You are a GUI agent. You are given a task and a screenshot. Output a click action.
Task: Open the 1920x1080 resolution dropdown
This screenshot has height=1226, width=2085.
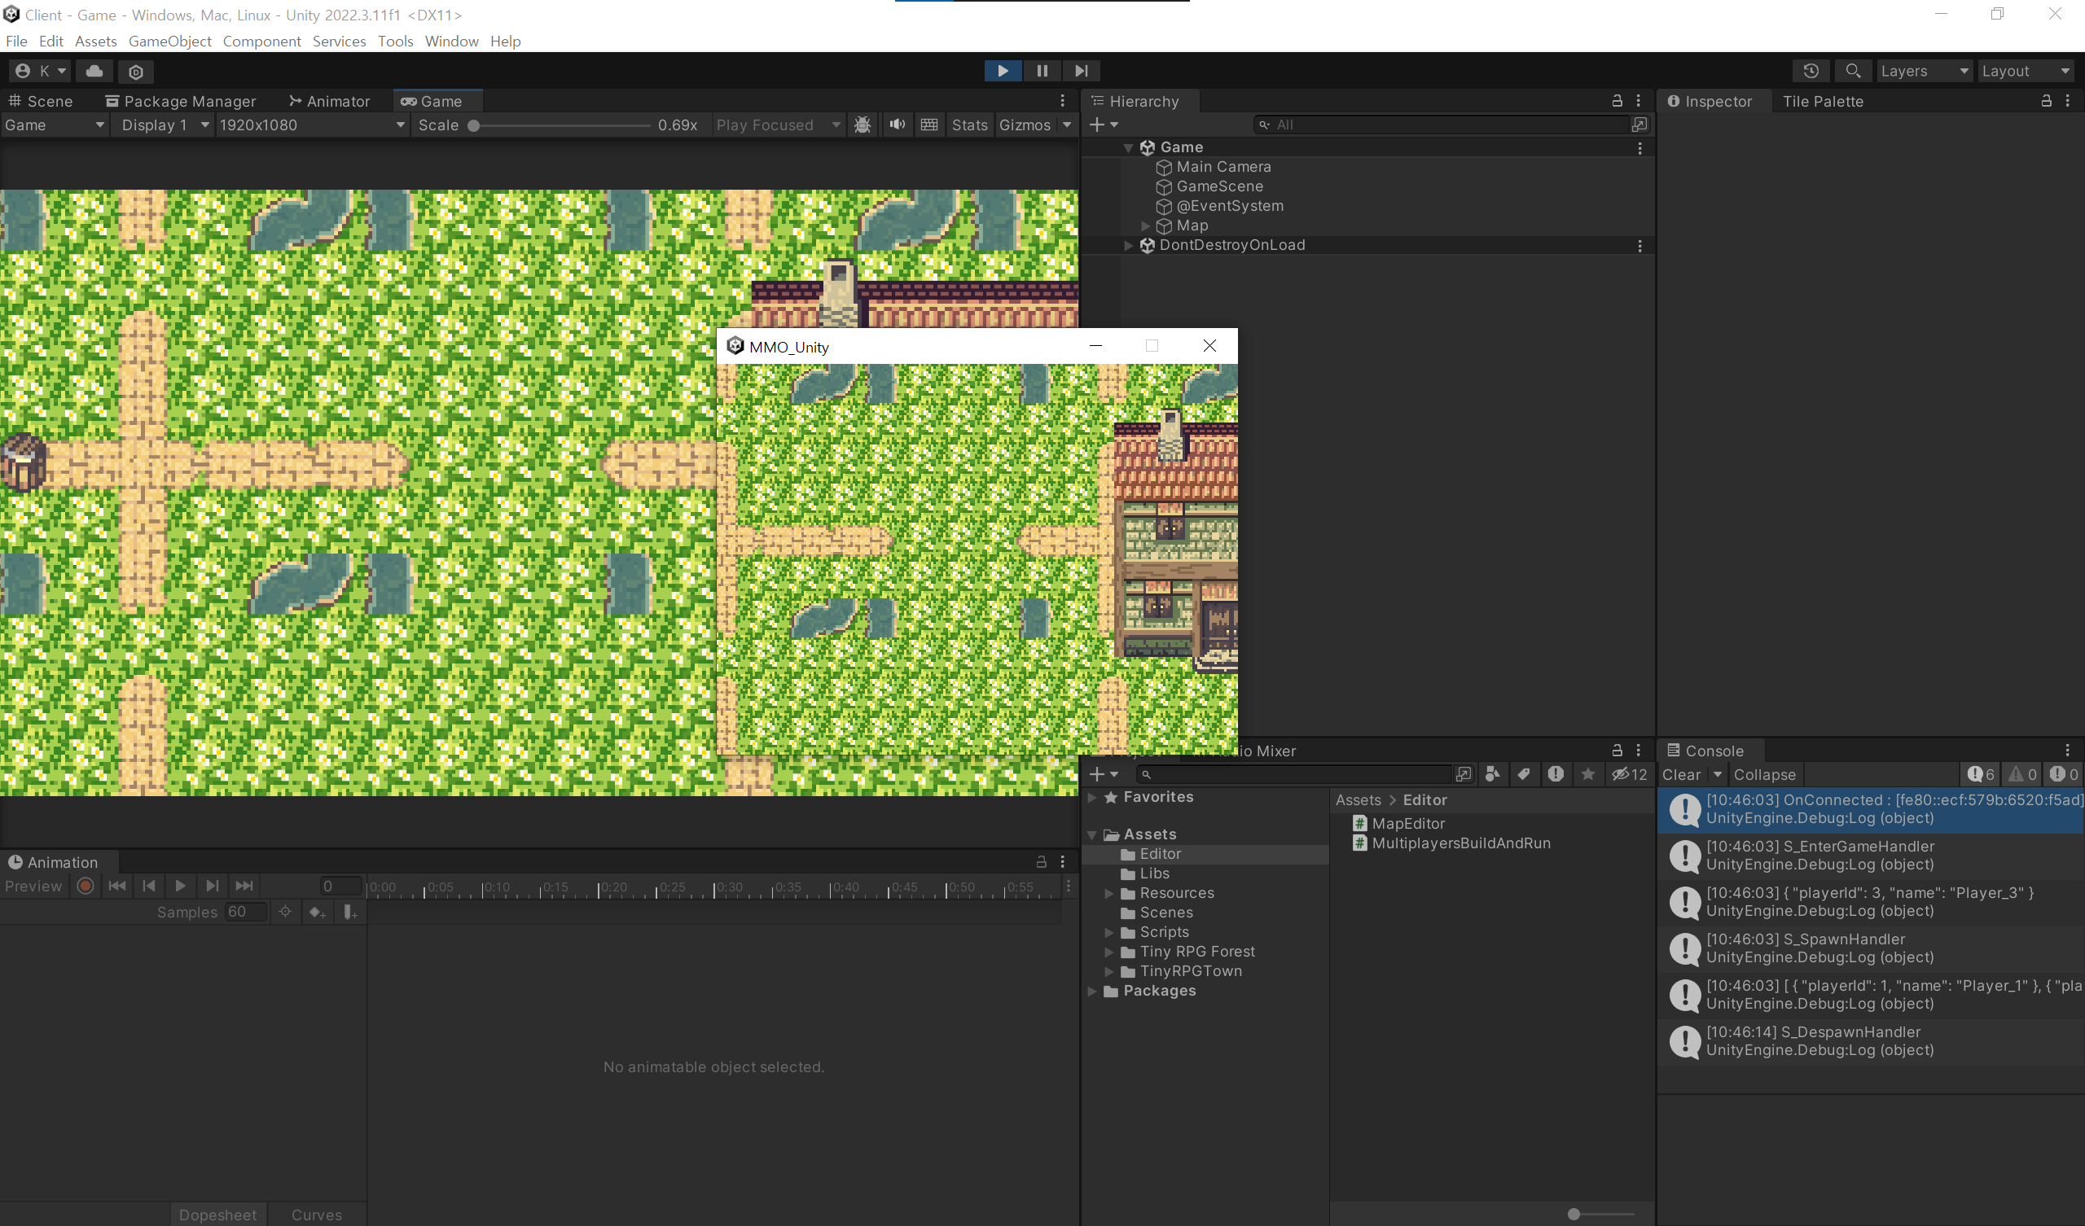coord(312,125)
